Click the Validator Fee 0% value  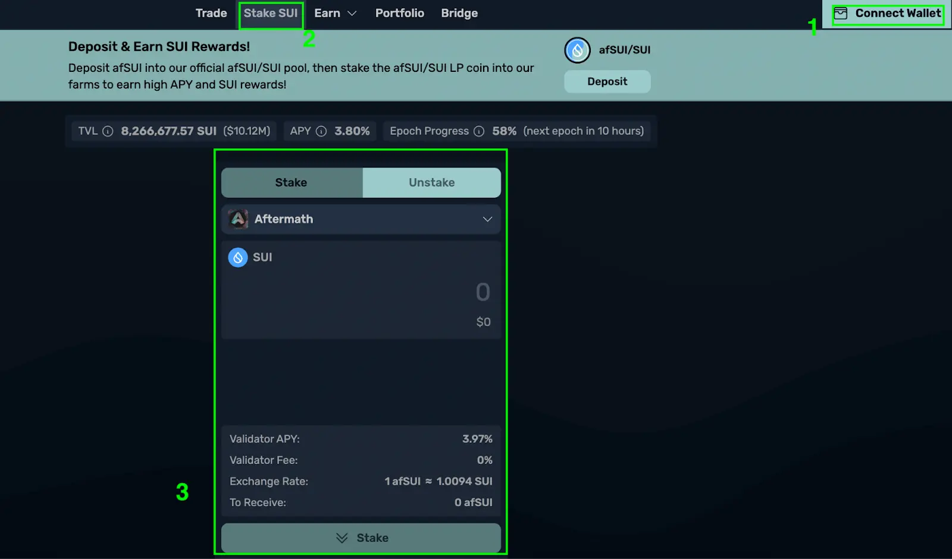pos(485,460)
